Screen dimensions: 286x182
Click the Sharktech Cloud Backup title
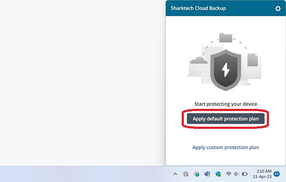tap(198, 8)
